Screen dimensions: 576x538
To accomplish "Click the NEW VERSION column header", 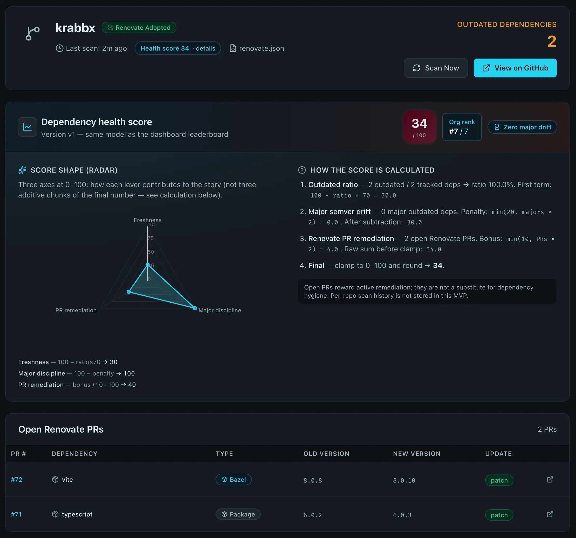I will point(417,454).
